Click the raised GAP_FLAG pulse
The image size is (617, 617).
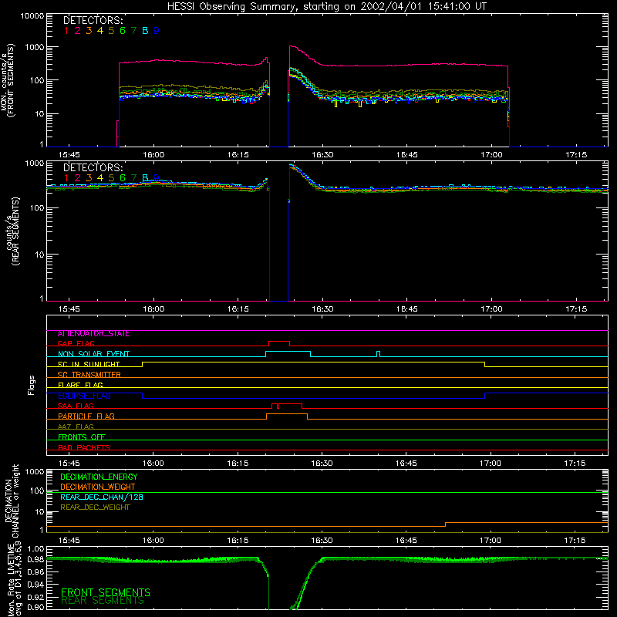279,342
